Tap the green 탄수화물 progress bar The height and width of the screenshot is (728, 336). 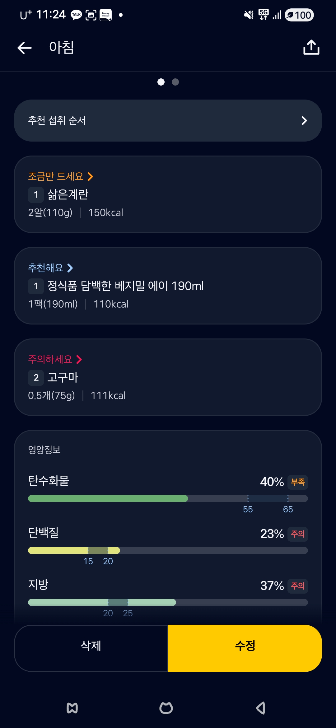[108, 498]
